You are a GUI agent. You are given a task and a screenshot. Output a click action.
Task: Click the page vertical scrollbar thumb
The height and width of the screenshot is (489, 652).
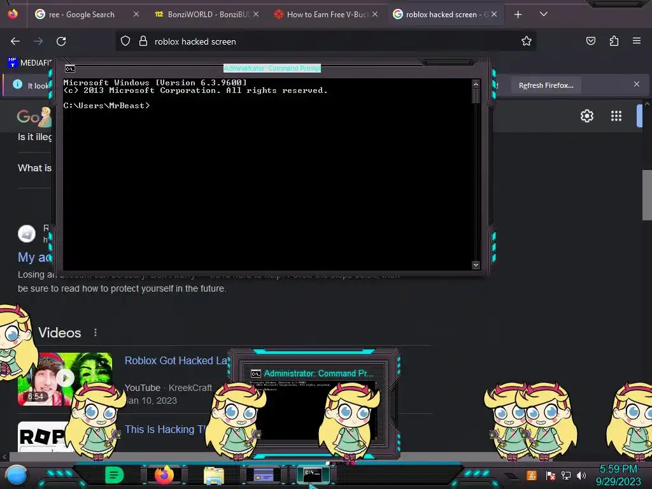click(647, 195)
